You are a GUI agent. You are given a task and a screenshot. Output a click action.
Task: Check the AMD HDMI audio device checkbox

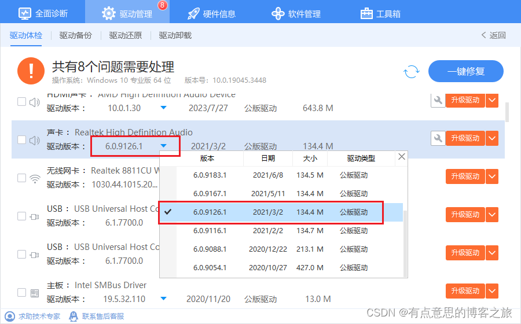[21, 101]
